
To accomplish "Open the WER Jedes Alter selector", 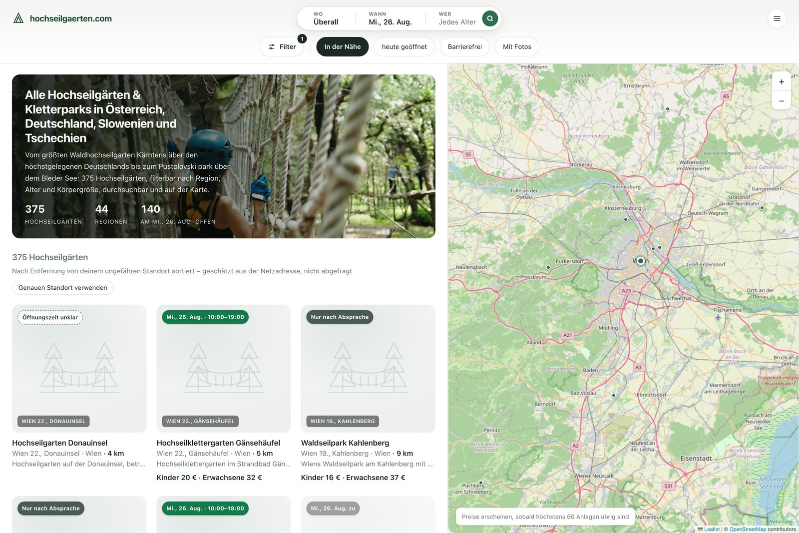I will [457, 18].
